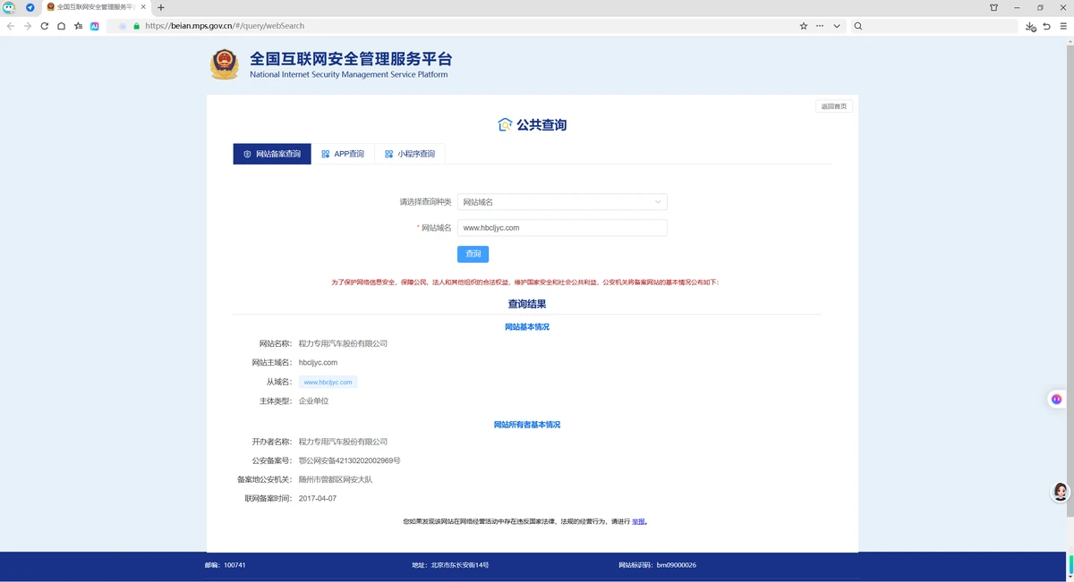Click the browser avatar icon in tab bar
Screen dimensions: 1074x582
pyautogui.click(x=9, y=7)
